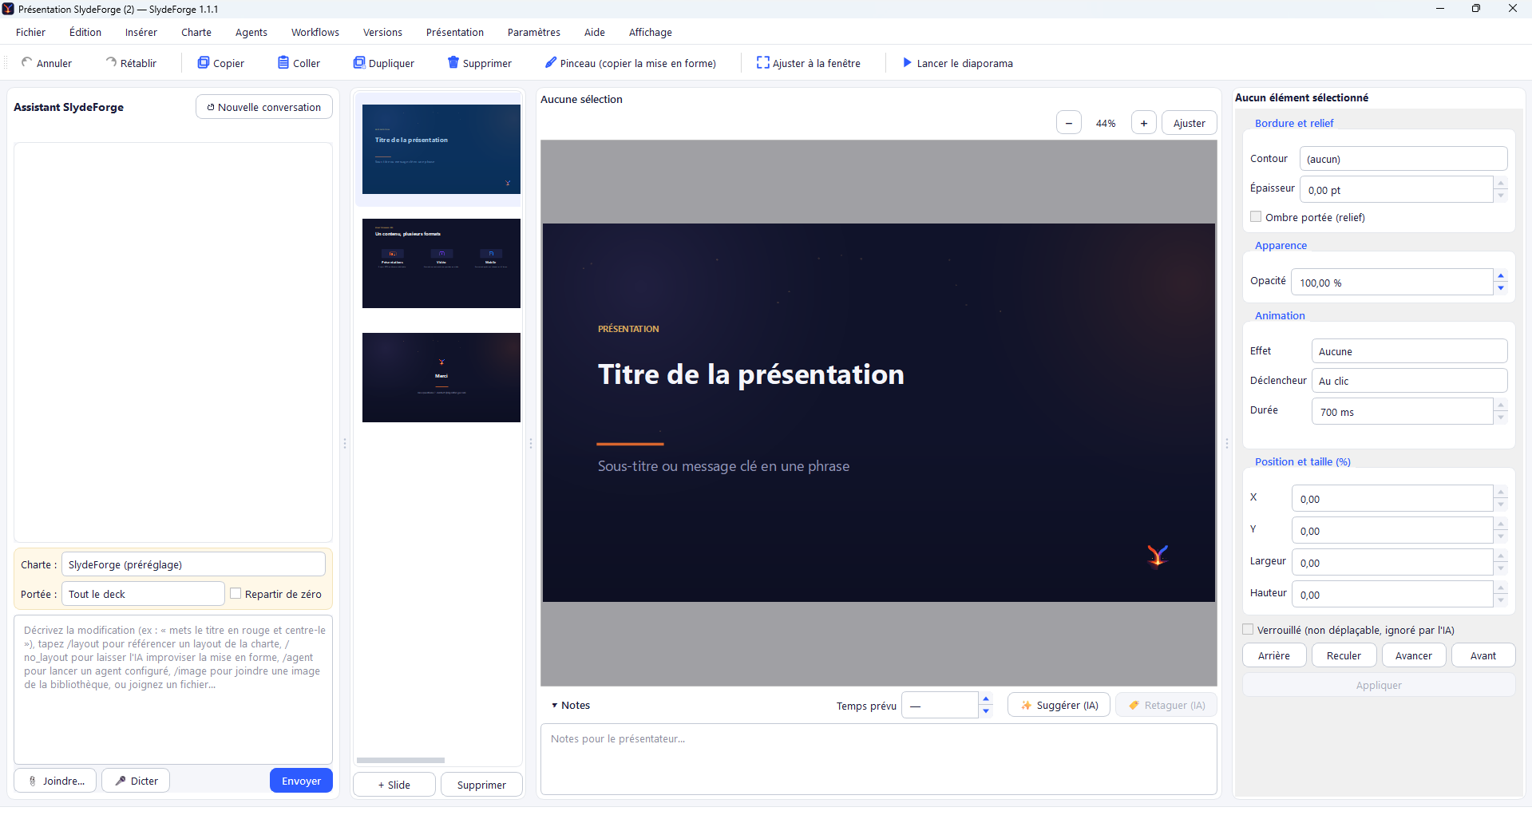The height and width of the screenshot is (823, 1532).
Task: Launch the slideshow with Lancer le diaporama
Action: pos(957,63)
